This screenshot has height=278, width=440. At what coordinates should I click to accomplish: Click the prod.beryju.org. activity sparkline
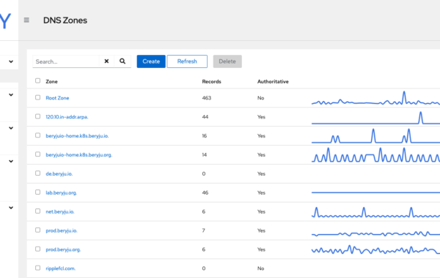pyautogui.click(x=375, y=249)
